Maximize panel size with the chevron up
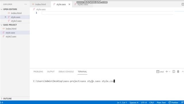This screenshot has width=184, height=104. [183, 72]
